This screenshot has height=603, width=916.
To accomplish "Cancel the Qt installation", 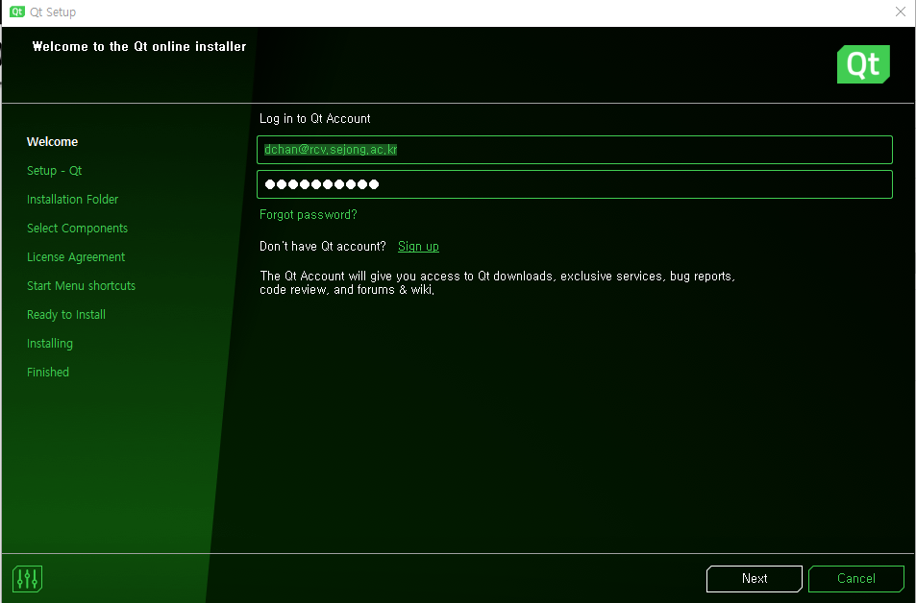I will (855, 579).
